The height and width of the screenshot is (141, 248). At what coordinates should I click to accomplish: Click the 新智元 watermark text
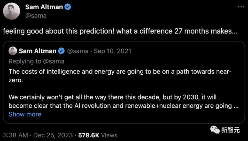pyautogui.click(x=230, y=130)
